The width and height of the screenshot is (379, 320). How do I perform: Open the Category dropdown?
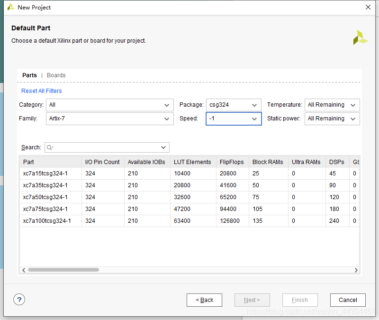coord(110,105)
